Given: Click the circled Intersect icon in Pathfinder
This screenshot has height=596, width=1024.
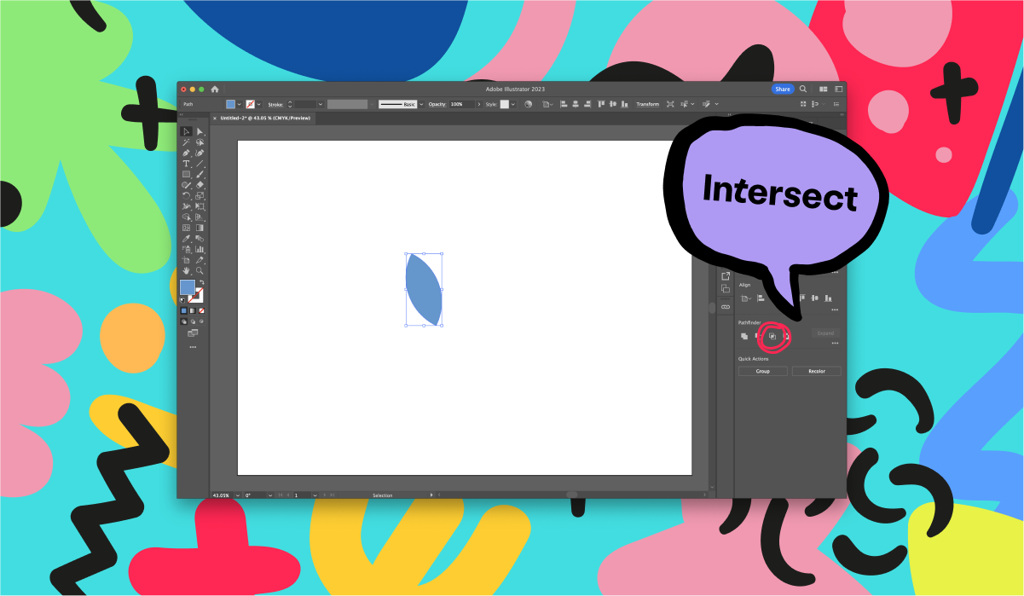Looking at the screenshot, I should (x=772, y=336).
